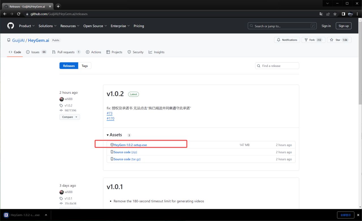This screenshot has height=221, width=362.
Task: Open the HeyGem.ai repository link
Action: coord(38,40)
